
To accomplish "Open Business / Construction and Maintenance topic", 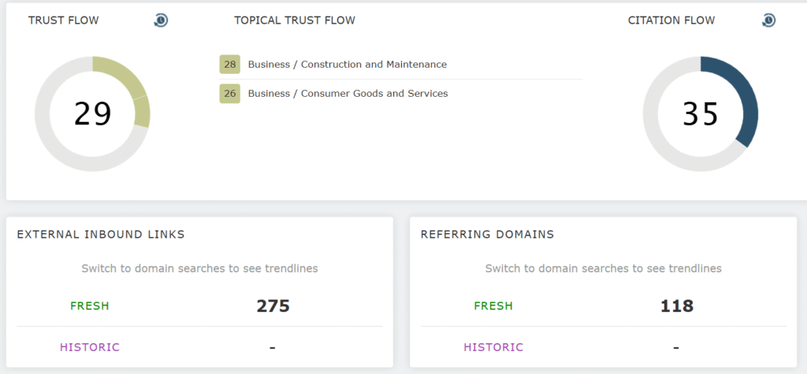I will tap(347, 65).
